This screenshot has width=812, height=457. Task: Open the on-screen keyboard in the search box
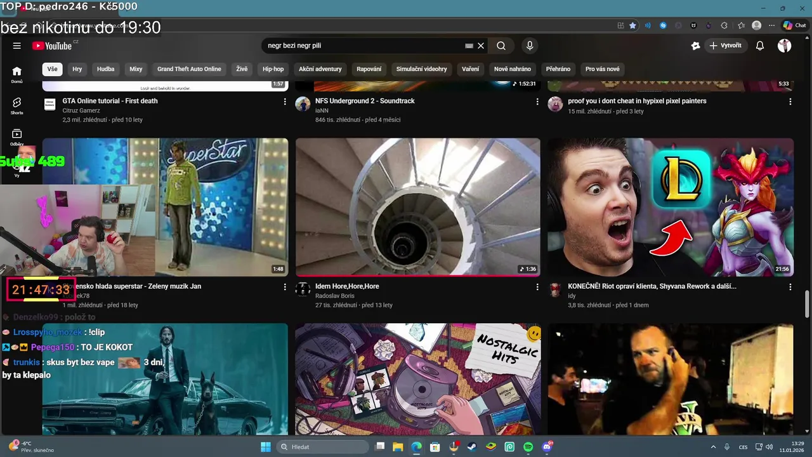click(x=469, y=46)
